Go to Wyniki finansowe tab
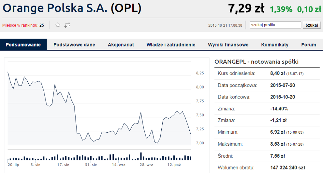The height and width of the screenshot is (173, 323). [x=228, y=45]
